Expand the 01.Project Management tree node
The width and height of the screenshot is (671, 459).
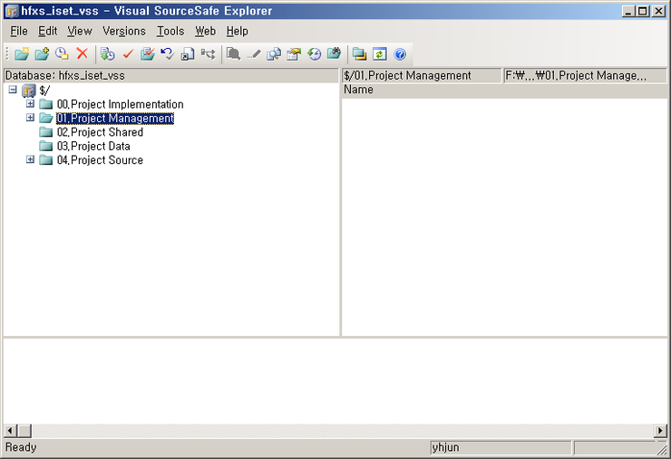point(30,118)
